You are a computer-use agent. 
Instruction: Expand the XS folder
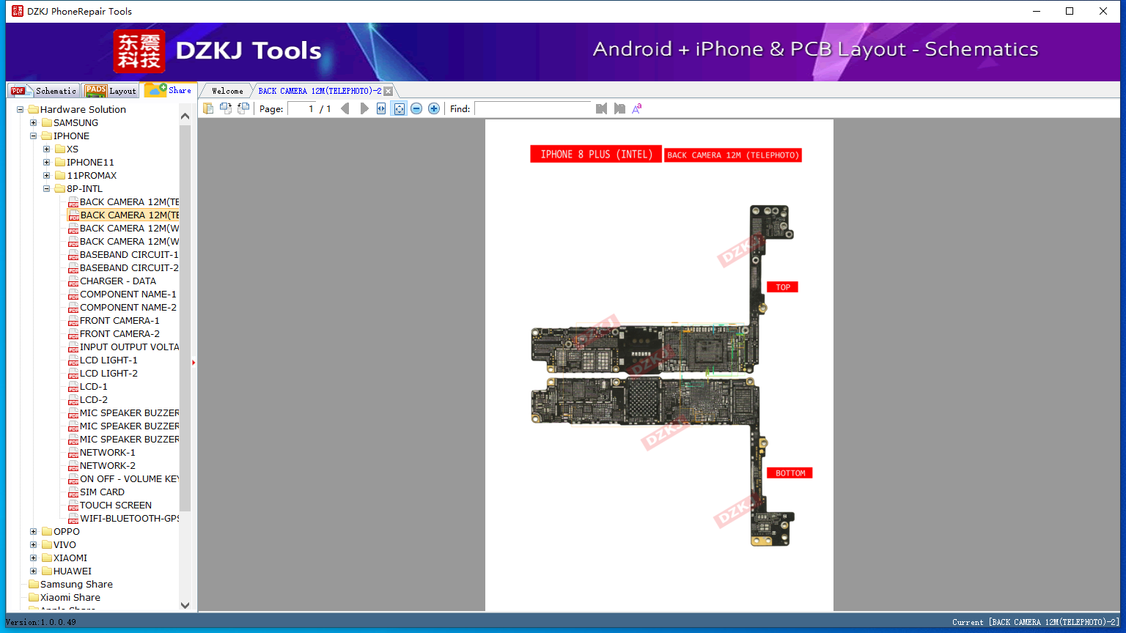(x=47, y=149)
